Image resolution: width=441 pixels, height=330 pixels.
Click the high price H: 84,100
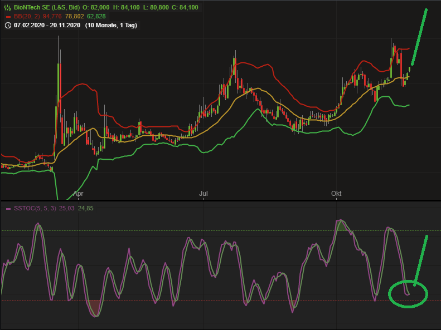coord(127,8)
